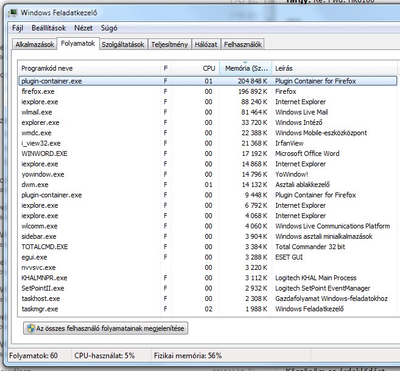Open the Beállítások menu
Screen dimensions: 400x371
point(47,28)
